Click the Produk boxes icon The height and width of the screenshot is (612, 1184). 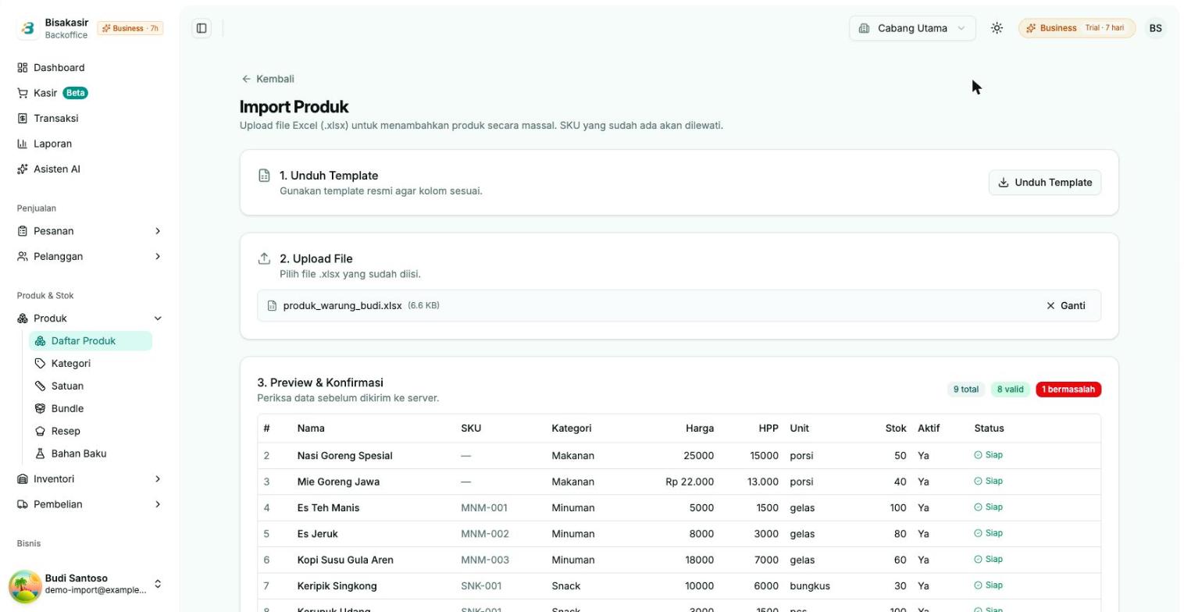click(23, 318)
